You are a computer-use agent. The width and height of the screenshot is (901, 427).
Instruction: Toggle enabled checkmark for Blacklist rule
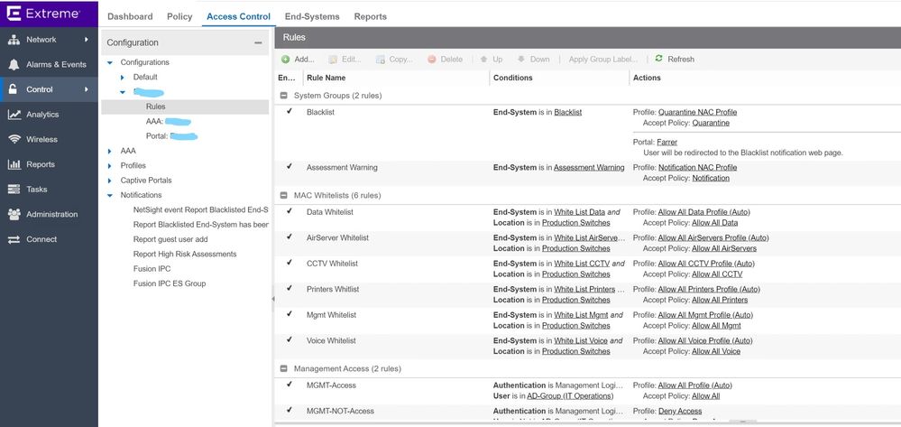(x=290, y=112)
